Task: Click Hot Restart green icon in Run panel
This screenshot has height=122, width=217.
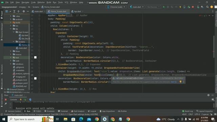Action: pyautogui.click(x=25, y=99)
